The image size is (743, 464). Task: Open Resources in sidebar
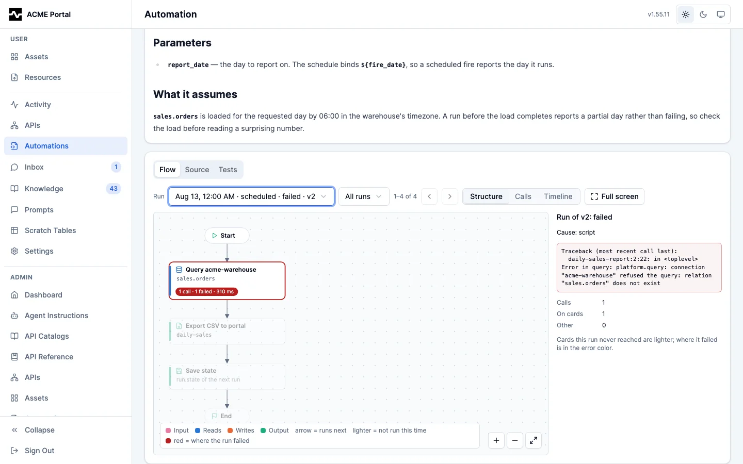point(66,77)
